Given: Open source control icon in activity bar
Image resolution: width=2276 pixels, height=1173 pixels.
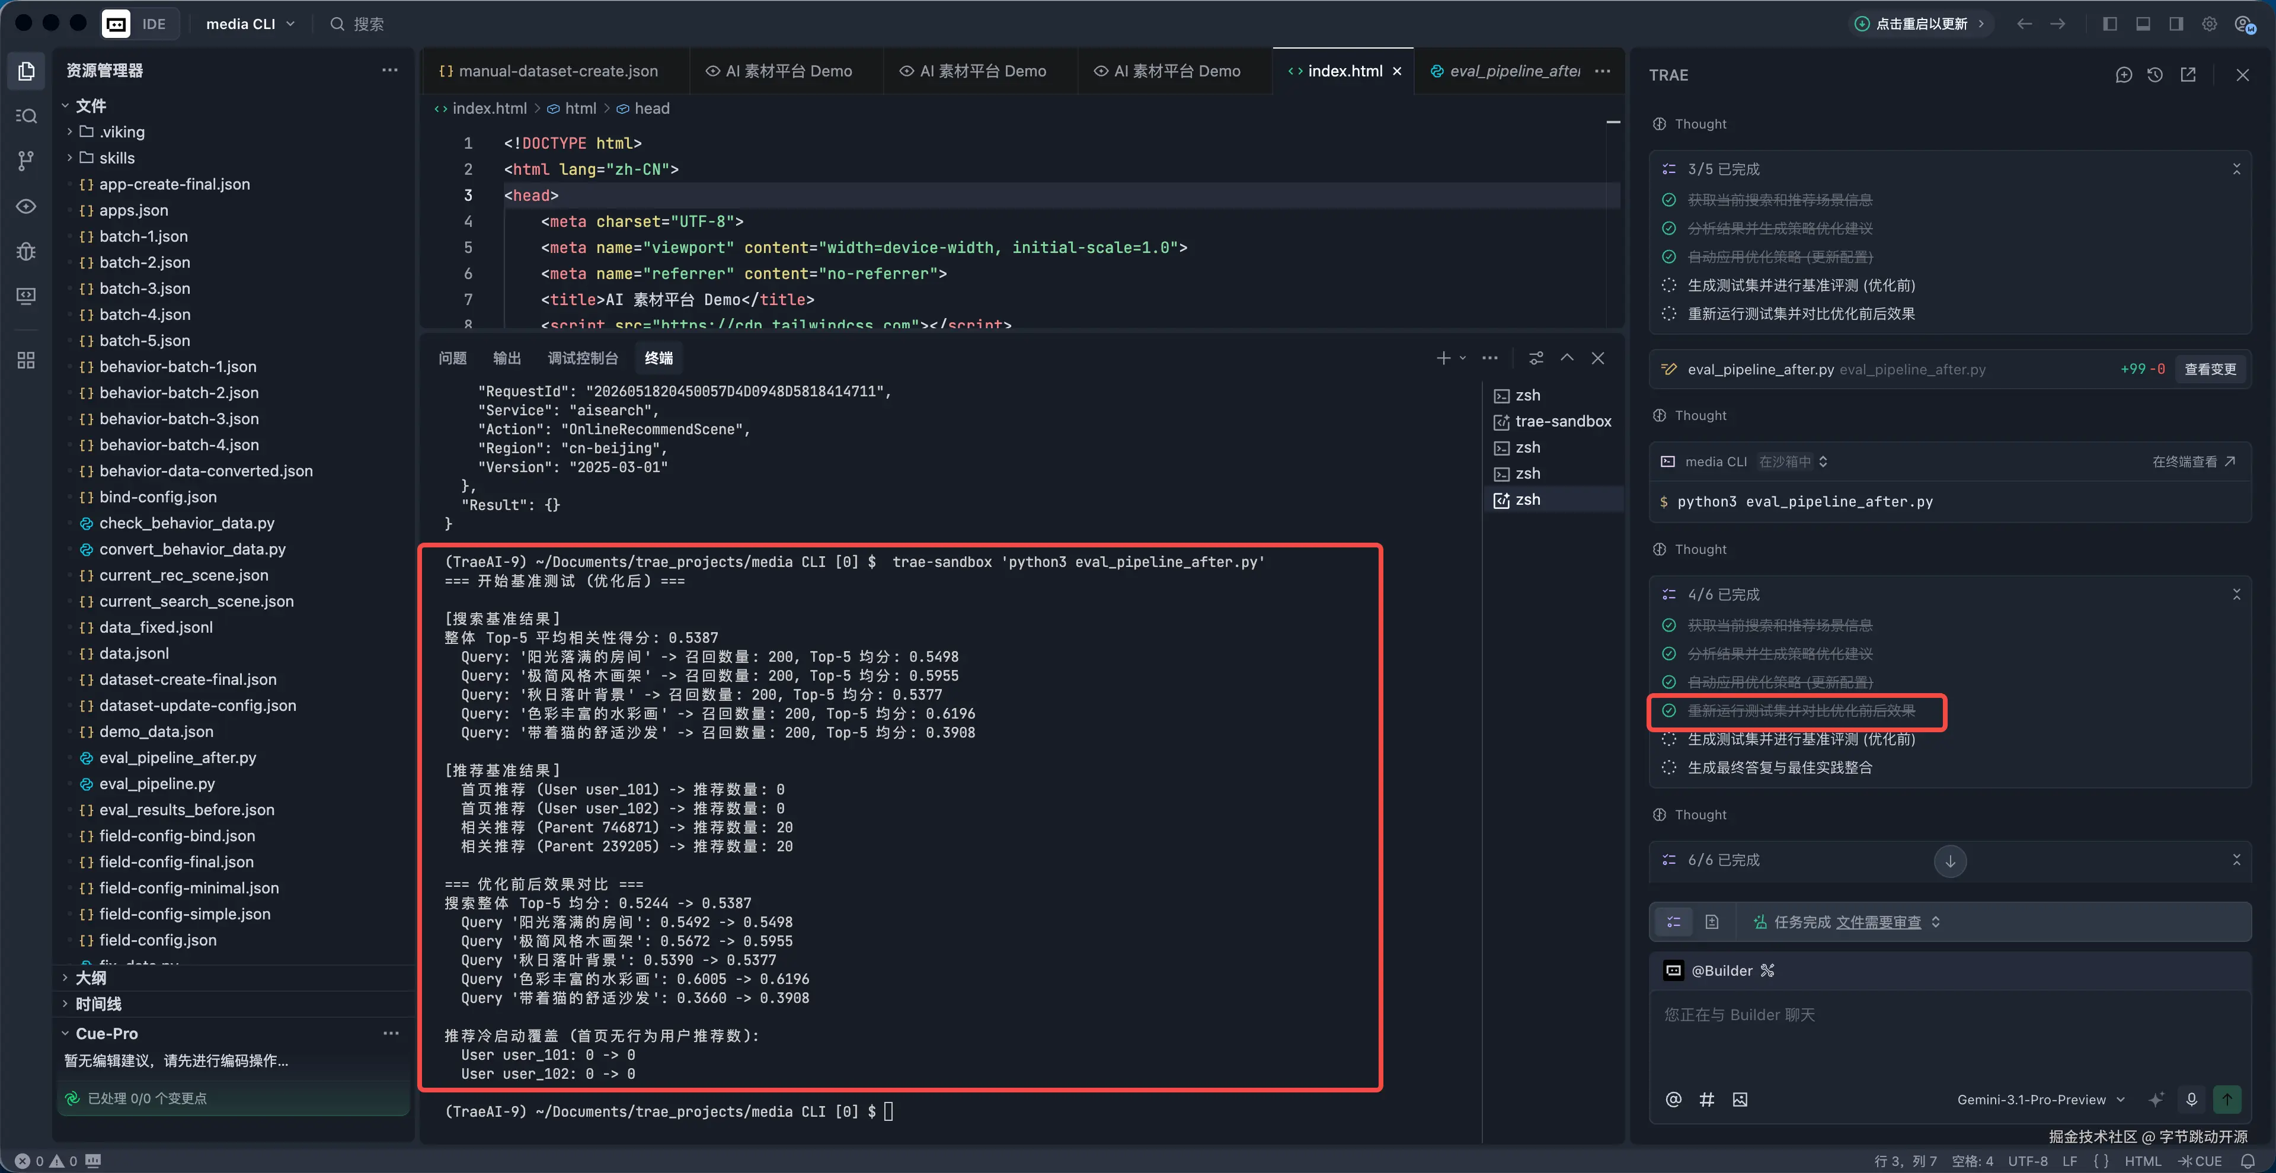Looking at the screenshot, I should point(27,160).
